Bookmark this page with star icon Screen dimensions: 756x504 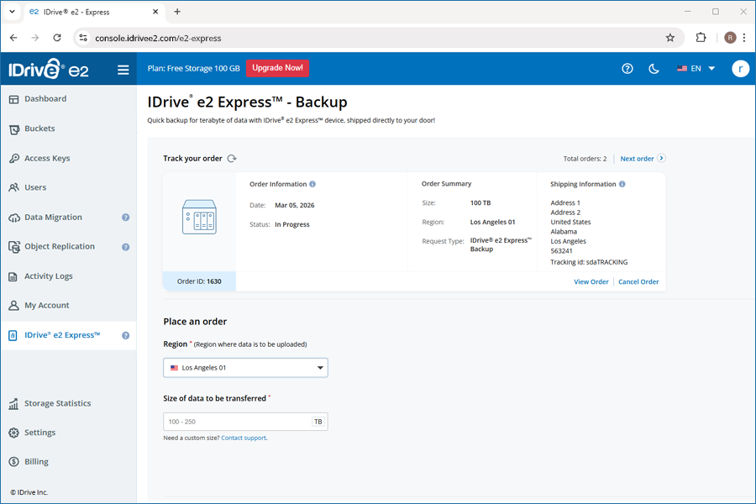tap(670, 38)
